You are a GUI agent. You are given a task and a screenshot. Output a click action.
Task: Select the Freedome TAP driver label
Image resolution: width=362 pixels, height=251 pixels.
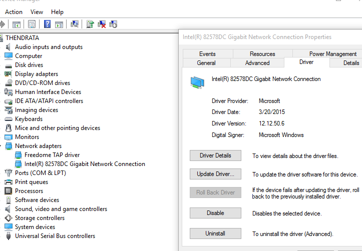(x=52, y=155)
